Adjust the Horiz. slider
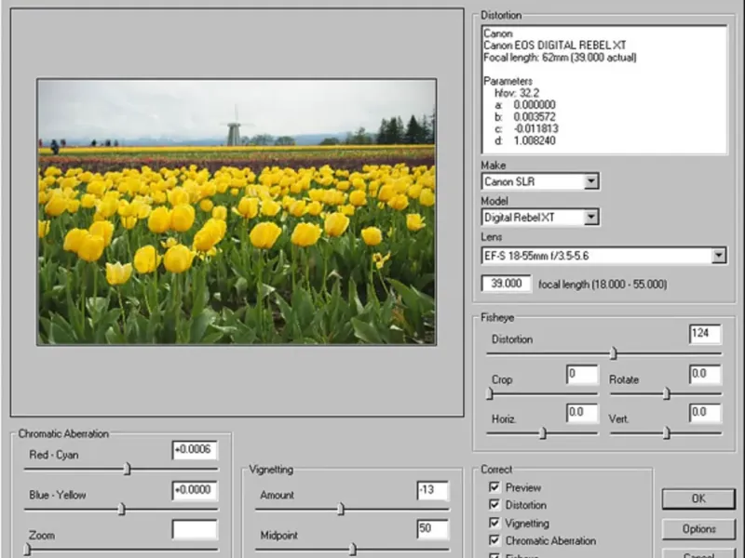 point(543,433)
